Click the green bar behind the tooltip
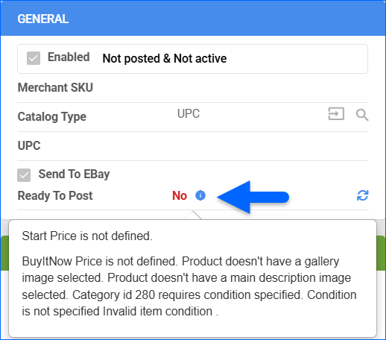The width and height of the screenshot is (386, 340). pyautogui.click(x=381, y=253)
